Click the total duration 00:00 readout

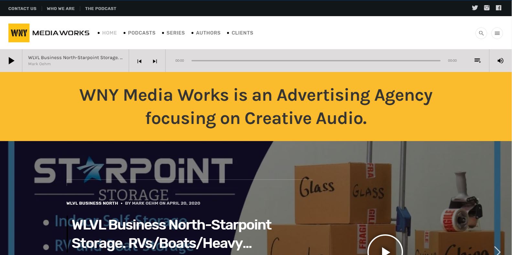pos(452,61)
